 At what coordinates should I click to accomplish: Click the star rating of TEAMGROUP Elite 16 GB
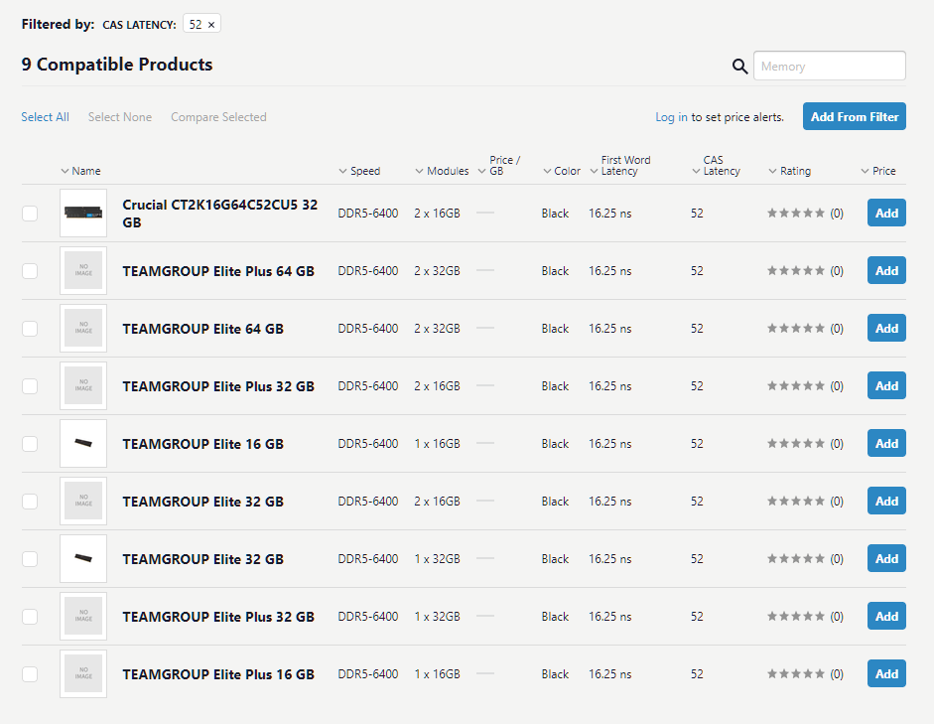[x=796, y=443]
